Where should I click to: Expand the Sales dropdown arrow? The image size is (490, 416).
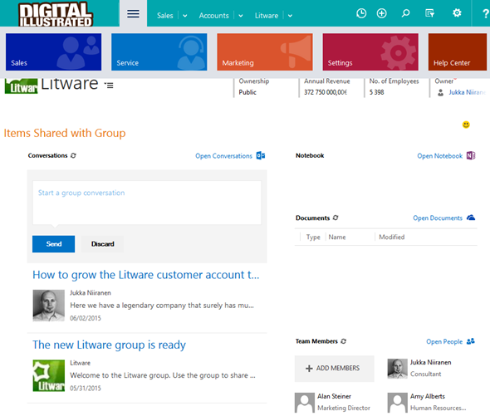coord(185,16)
